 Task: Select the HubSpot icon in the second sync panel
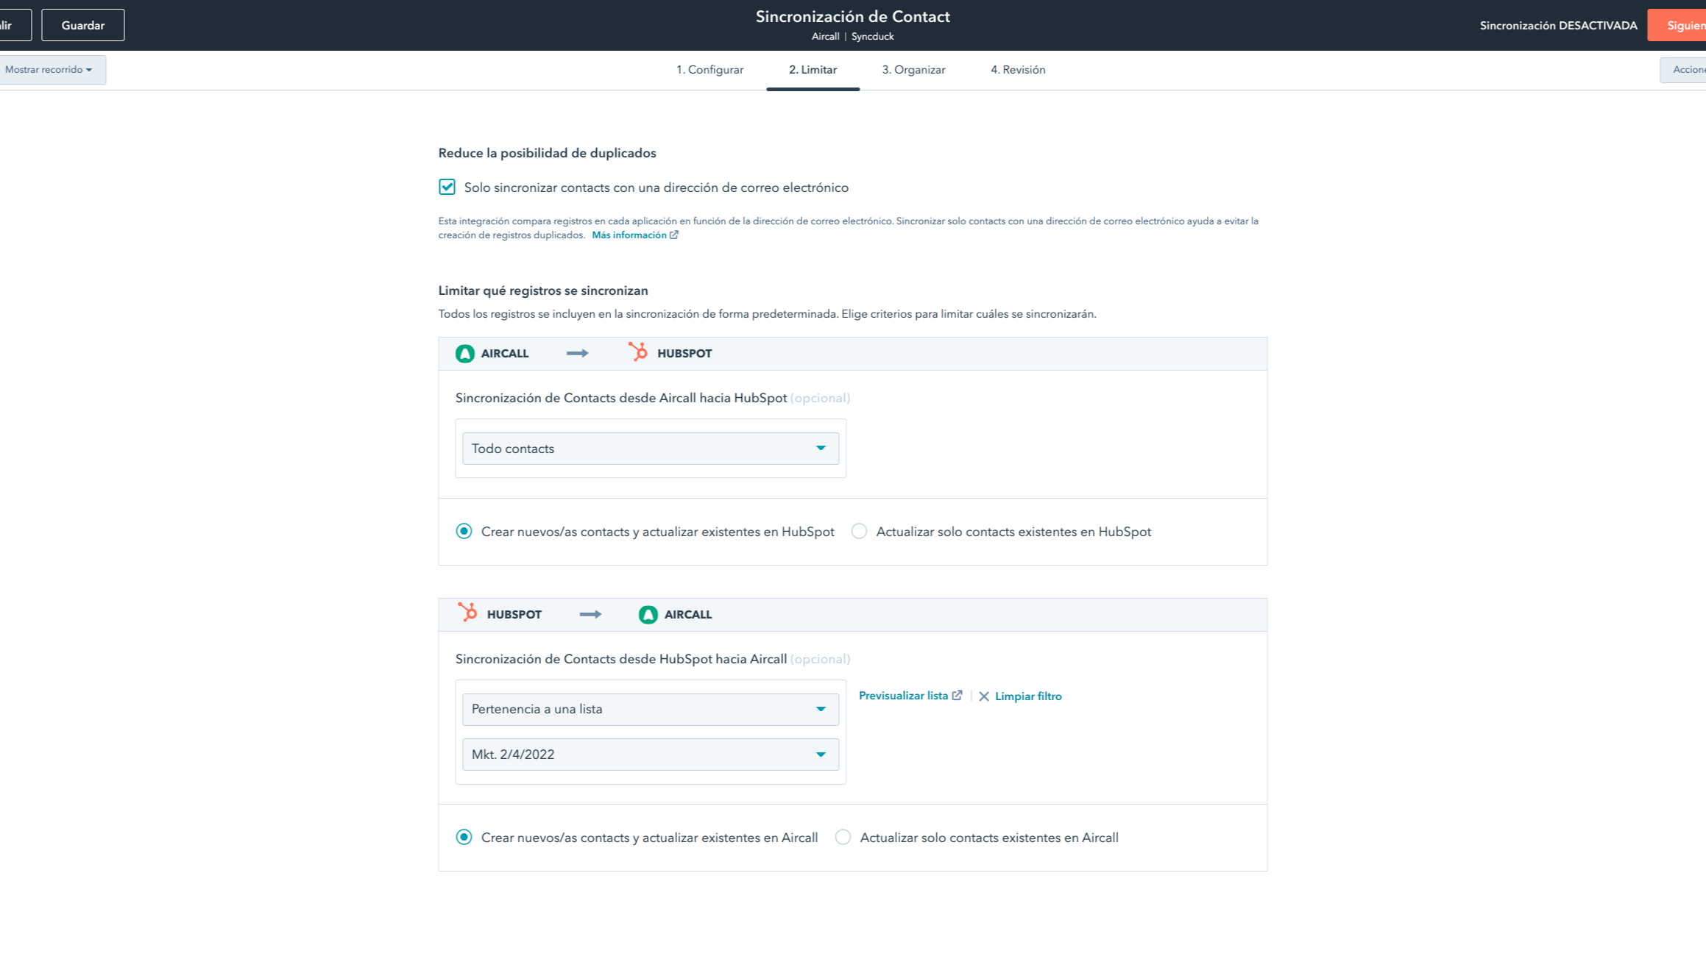point(469,613)
